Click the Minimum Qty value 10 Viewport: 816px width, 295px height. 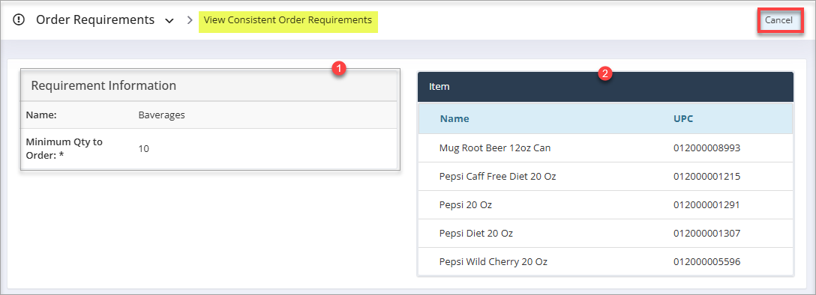[x=144, y=148]
